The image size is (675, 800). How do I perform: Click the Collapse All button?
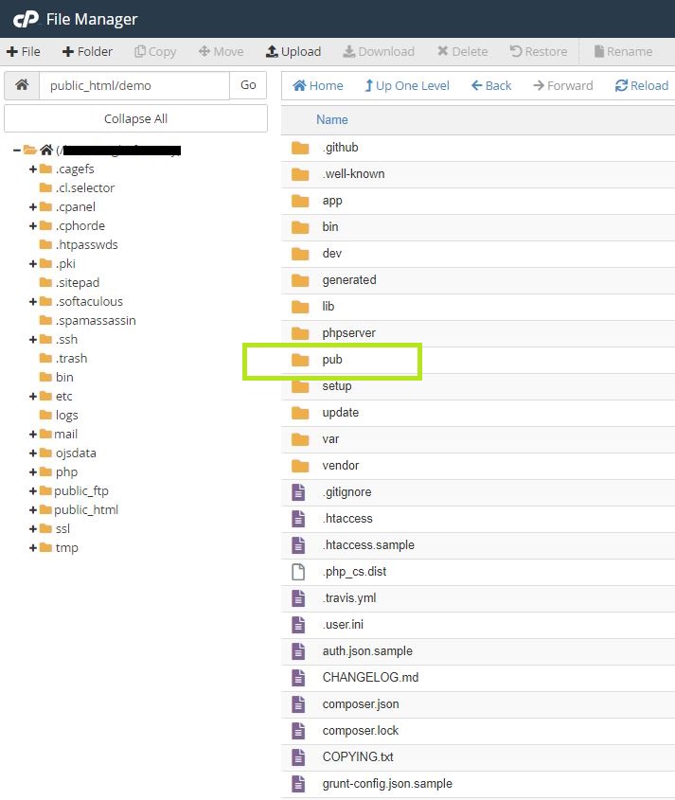(x=135, y=118)
